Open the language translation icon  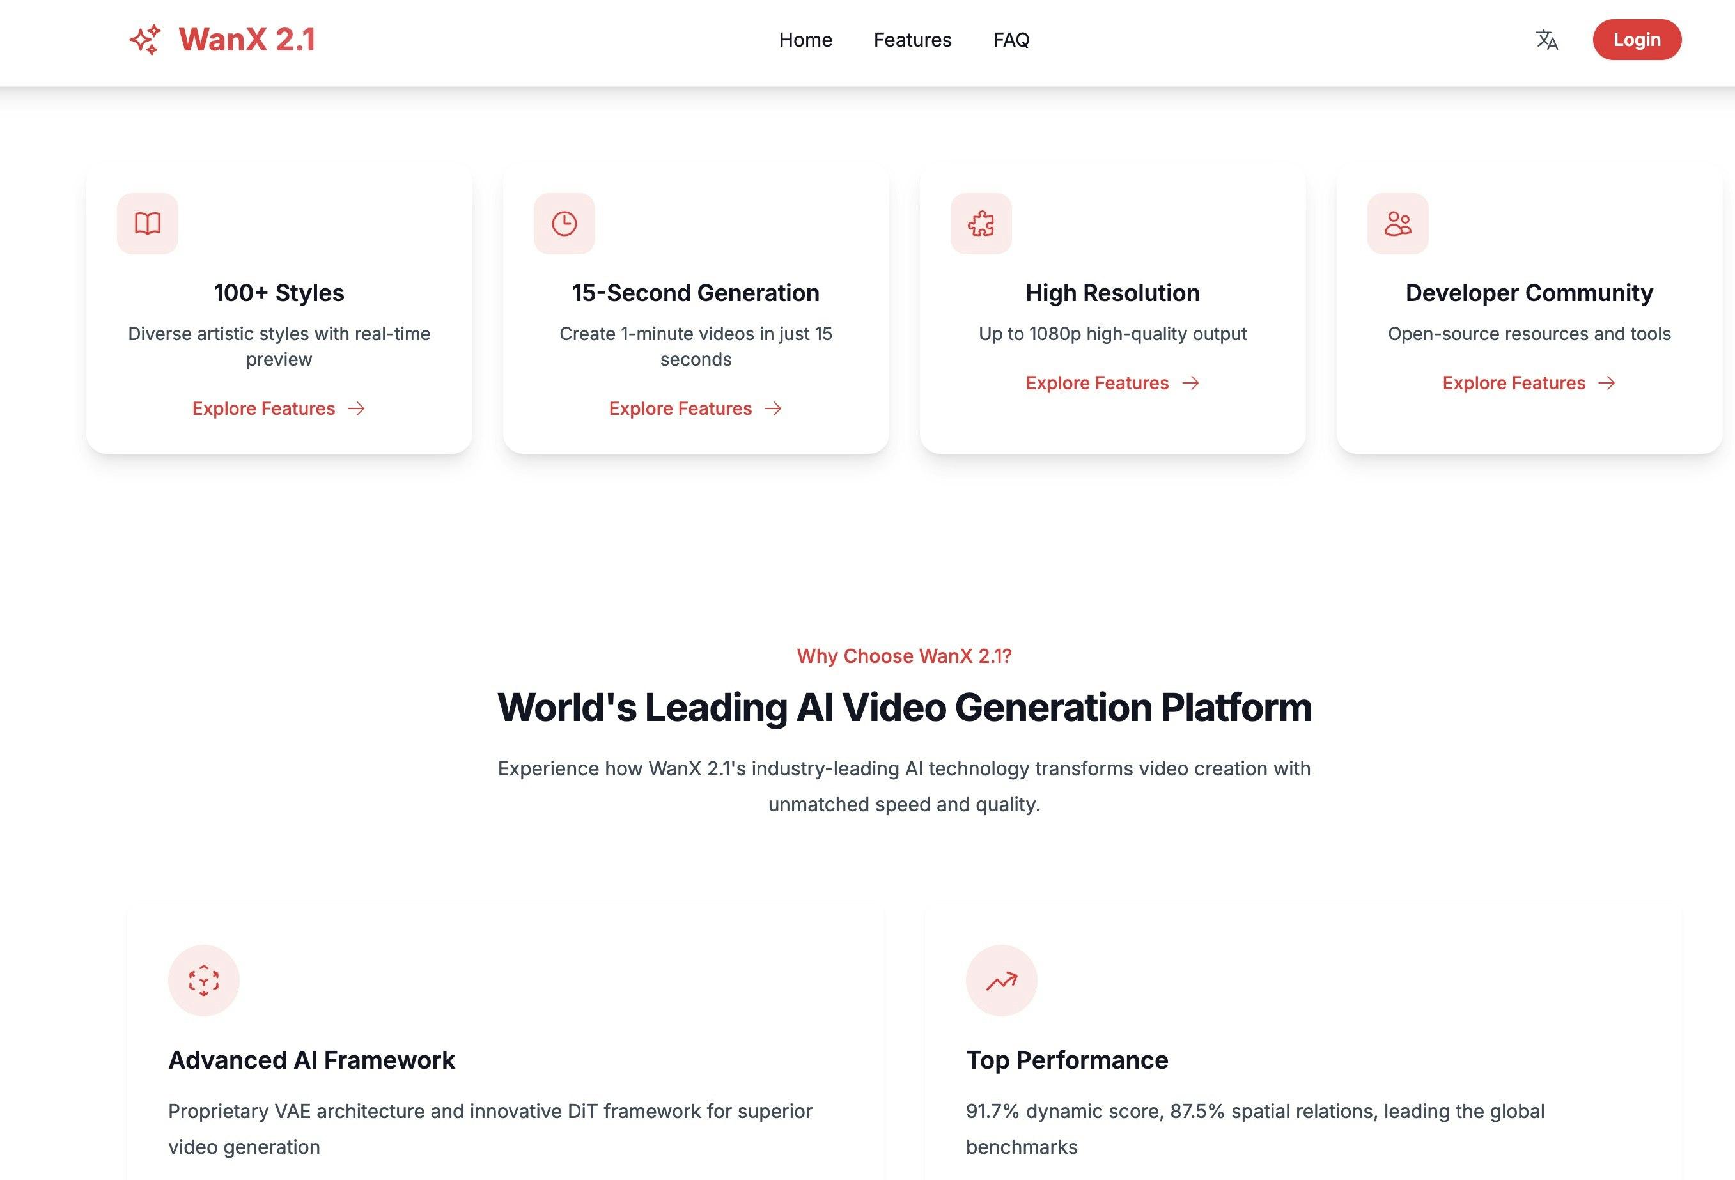pos(1546,40)
